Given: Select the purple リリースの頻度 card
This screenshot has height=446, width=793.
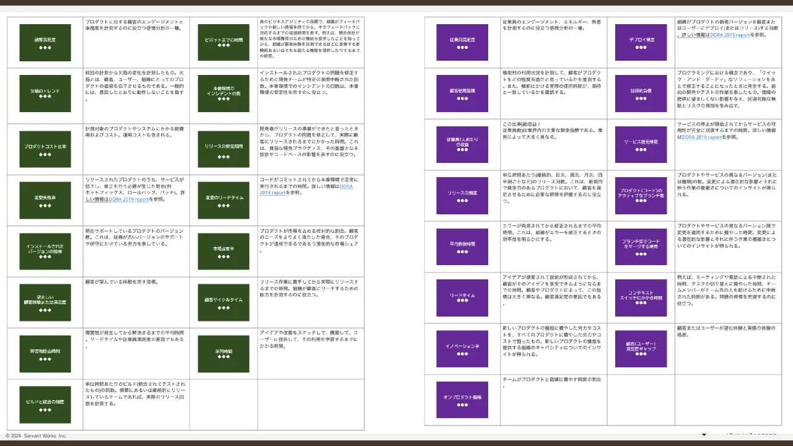Looking at the screenshot, I should click(462, 196).
